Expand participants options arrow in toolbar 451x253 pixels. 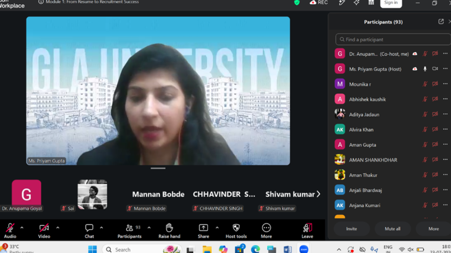pos(149,228)
